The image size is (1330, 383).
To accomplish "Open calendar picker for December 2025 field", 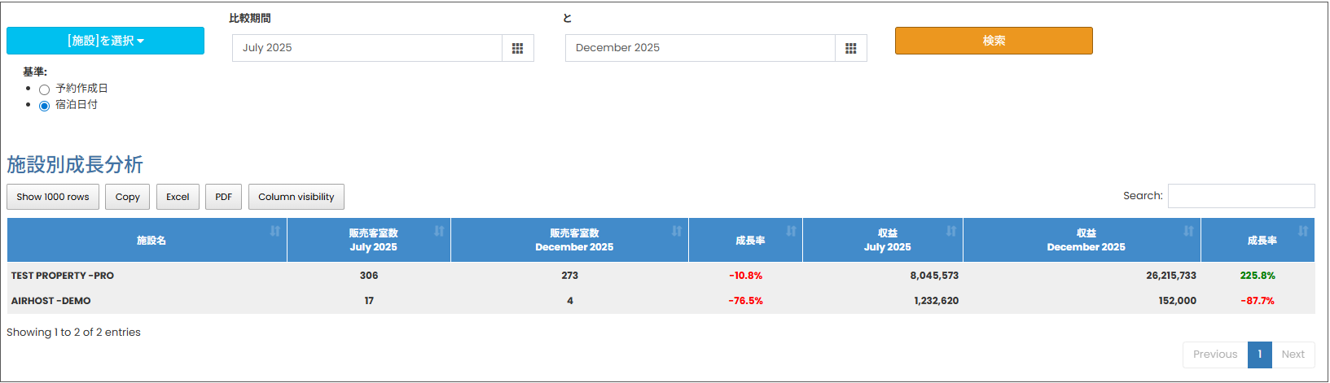I will click(x=850, y=48).
